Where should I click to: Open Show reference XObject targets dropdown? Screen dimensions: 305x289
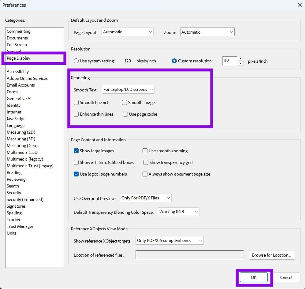pyautogui.click(x=169, y=240)
